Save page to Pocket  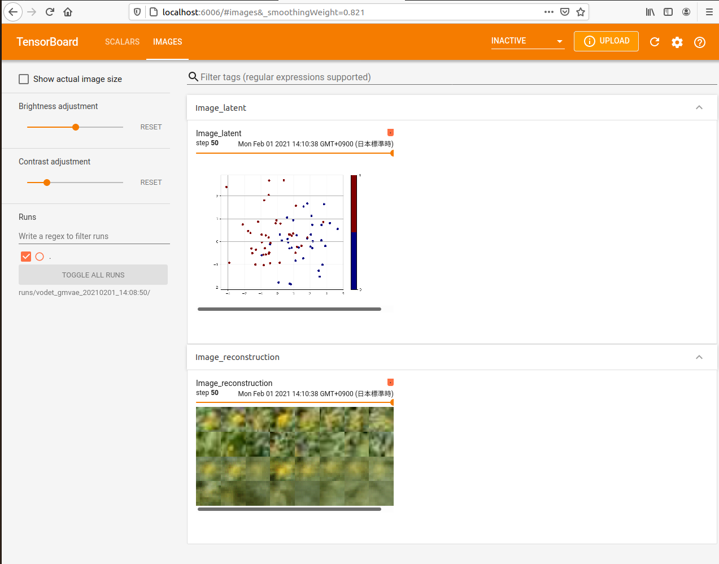coord(565,12)
